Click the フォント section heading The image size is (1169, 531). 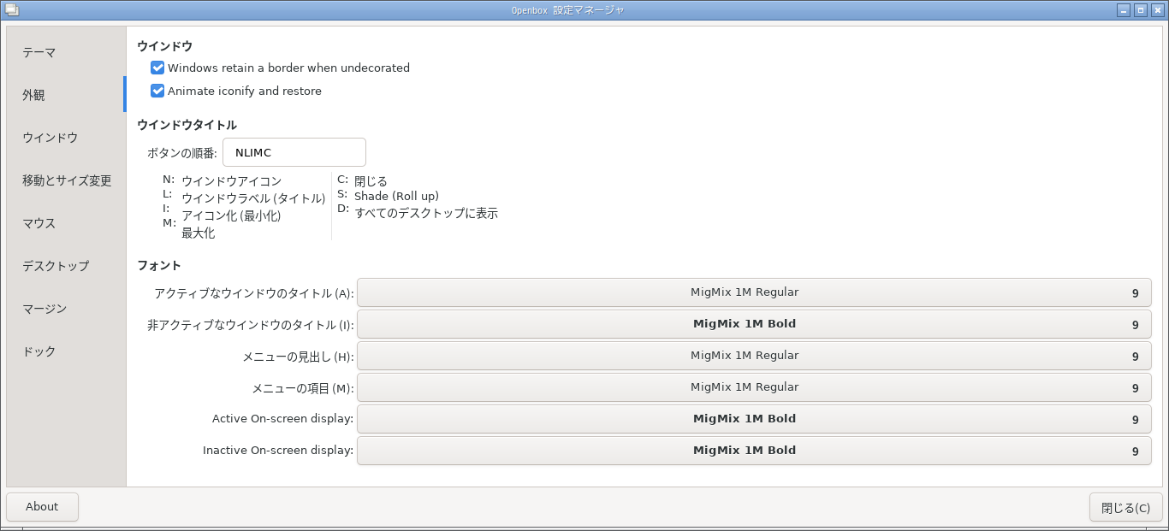(x=159, y=265)
